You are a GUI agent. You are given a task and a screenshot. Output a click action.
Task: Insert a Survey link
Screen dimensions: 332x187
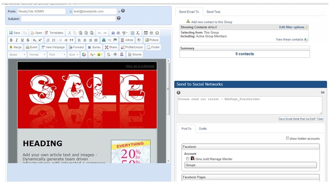pos(94,47)
